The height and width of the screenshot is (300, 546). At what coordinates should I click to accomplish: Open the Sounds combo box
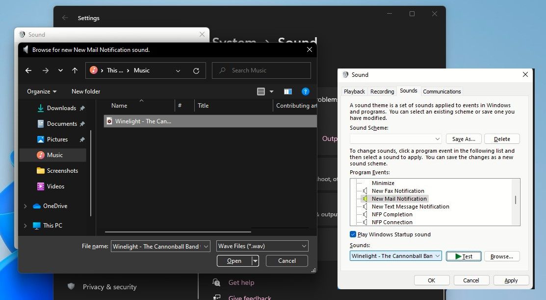[x=395, y=256]
